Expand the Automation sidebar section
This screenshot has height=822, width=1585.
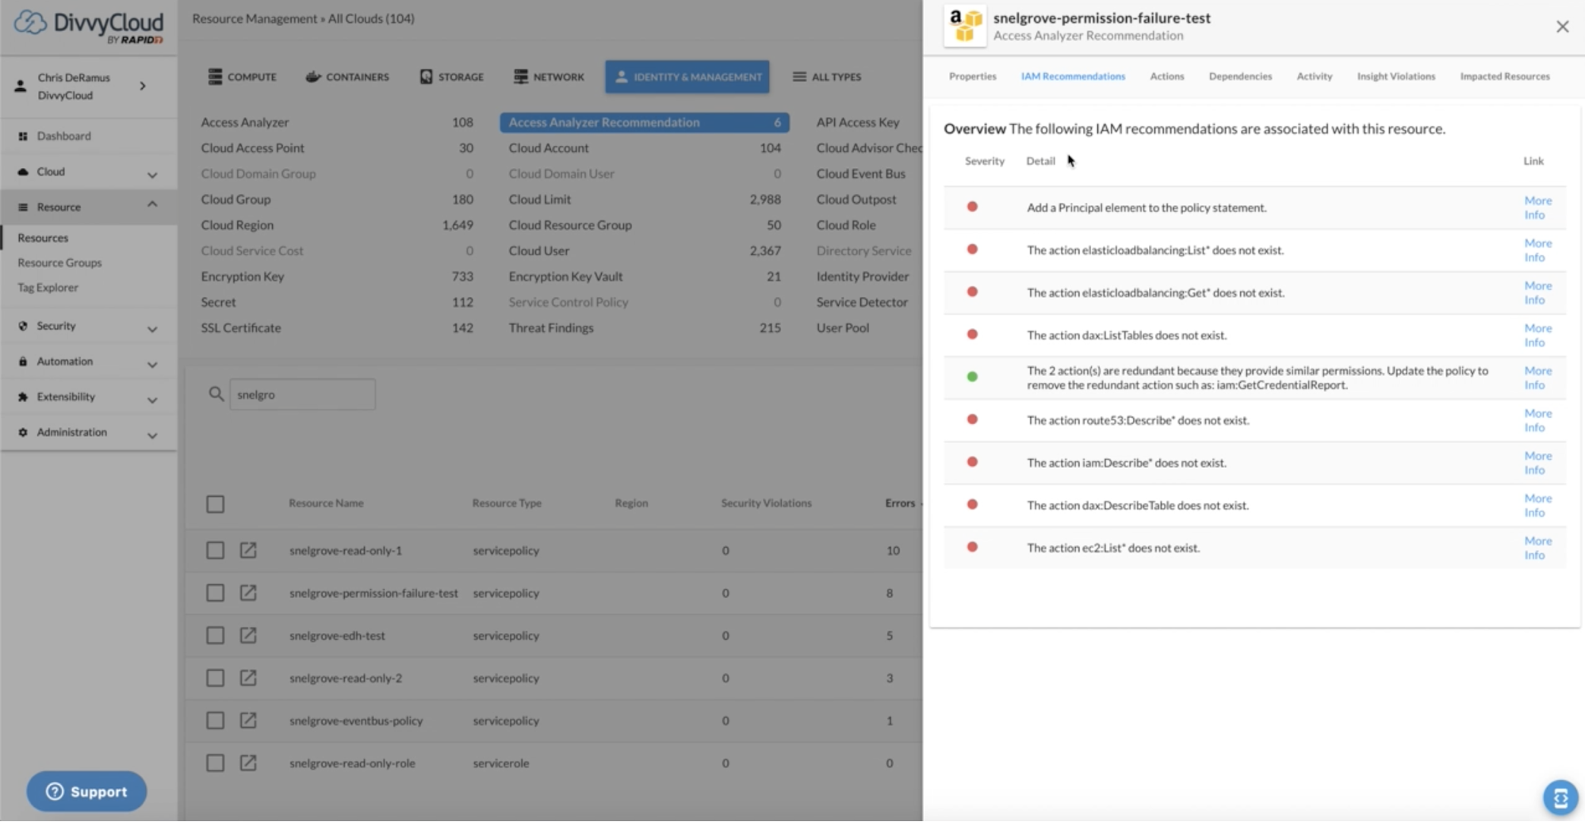tap(151, 363)
